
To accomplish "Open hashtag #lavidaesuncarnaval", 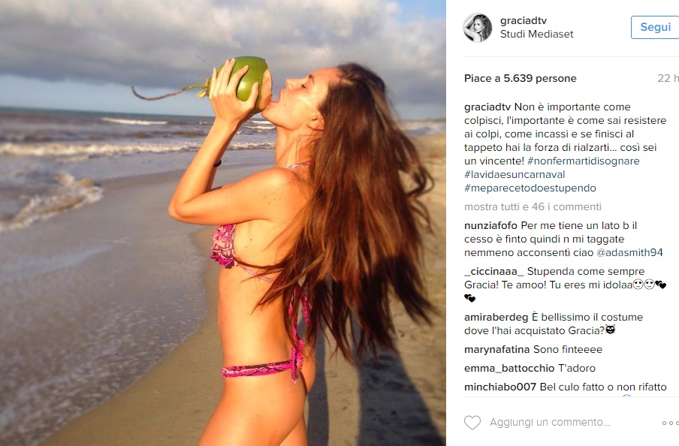I will (x=515, y=174).
